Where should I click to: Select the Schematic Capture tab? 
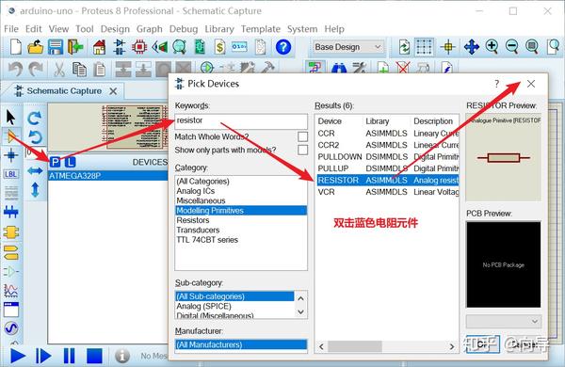[x=64, y=90]
